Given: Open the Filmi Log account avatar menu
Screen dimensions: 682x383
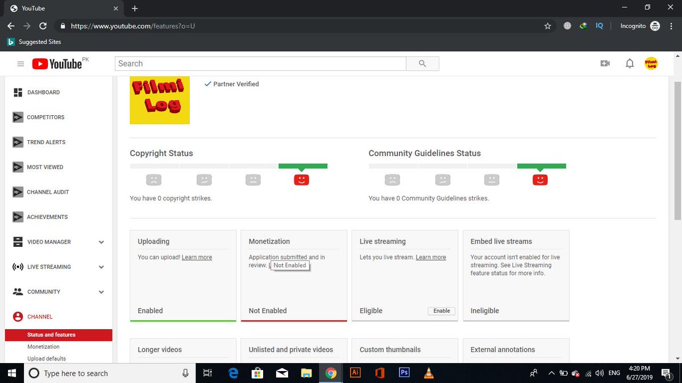Looking at the screenshot, I should 651,64.
